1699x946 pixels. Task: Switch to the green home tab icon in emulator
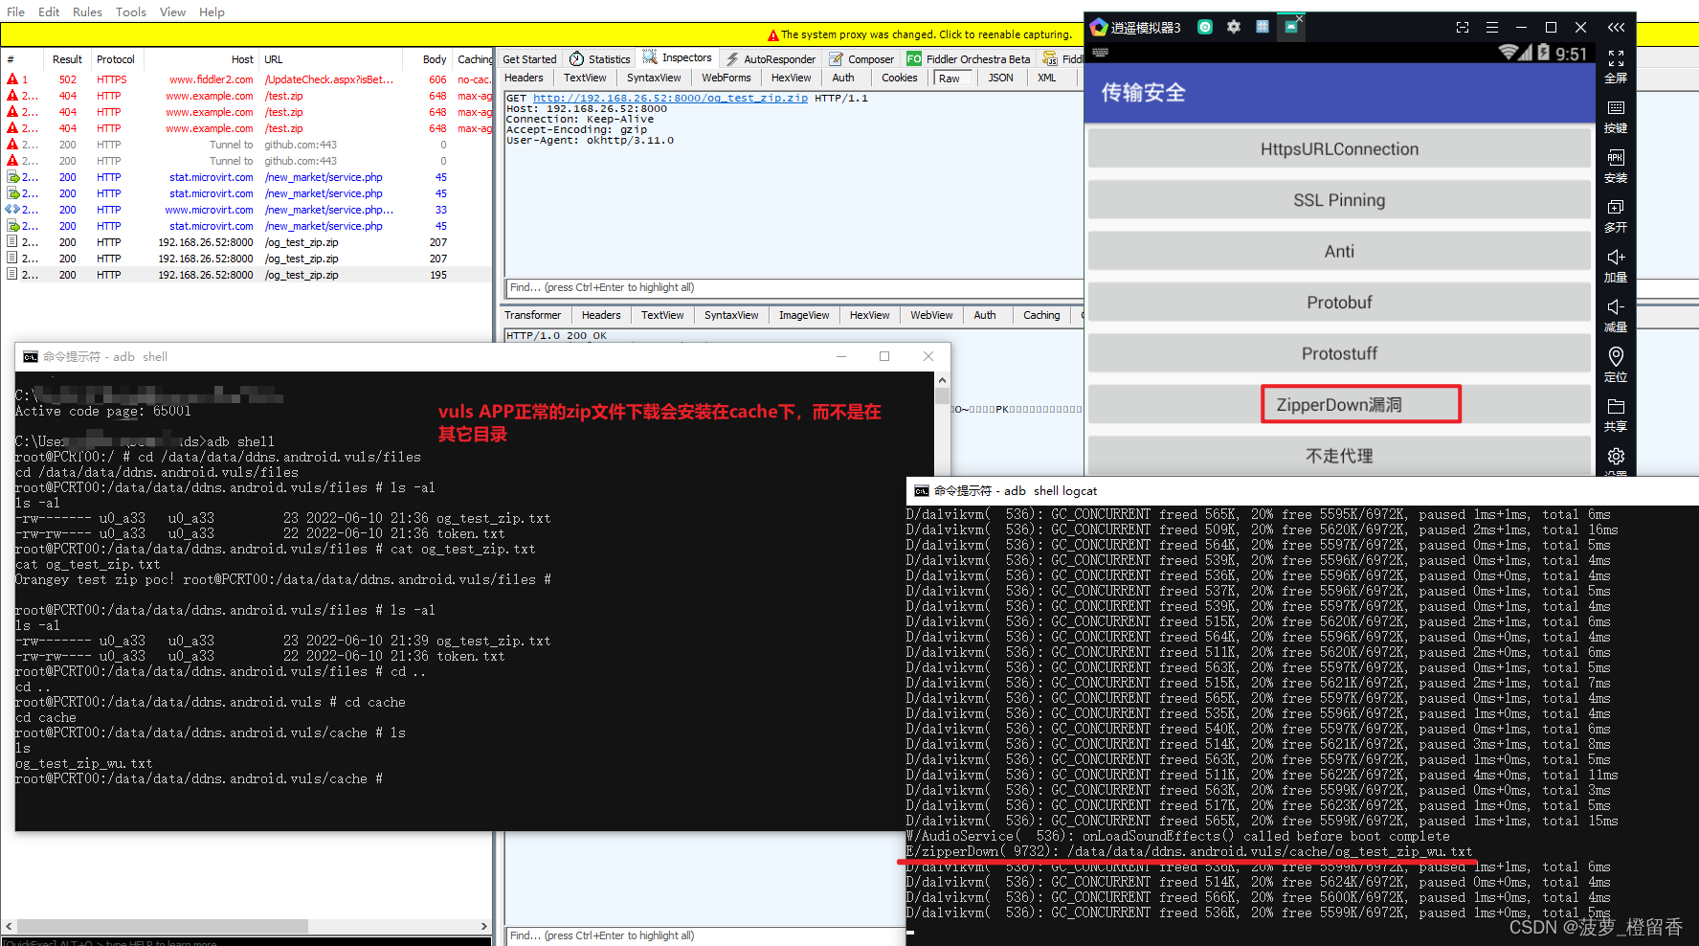coord(1205,27)
